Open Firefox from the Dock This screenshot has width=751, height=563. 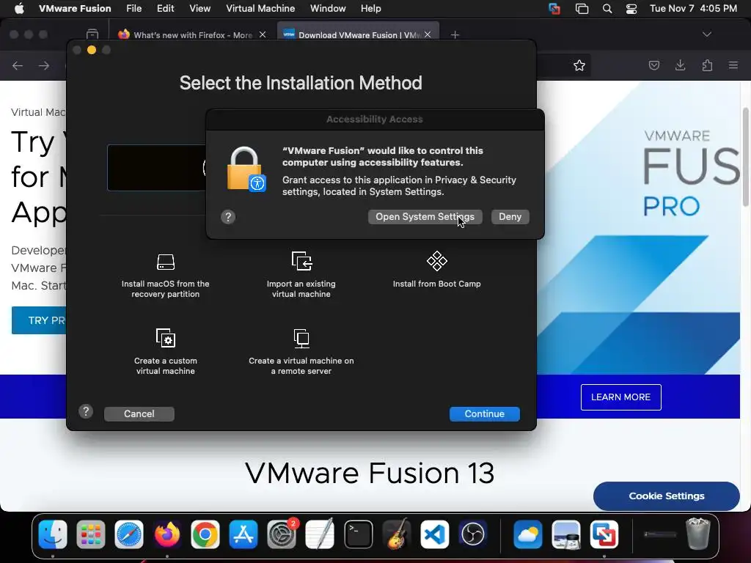(166, 534)
